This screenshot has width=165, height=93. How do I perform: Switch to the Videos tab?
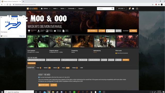(x=56, y=68)
